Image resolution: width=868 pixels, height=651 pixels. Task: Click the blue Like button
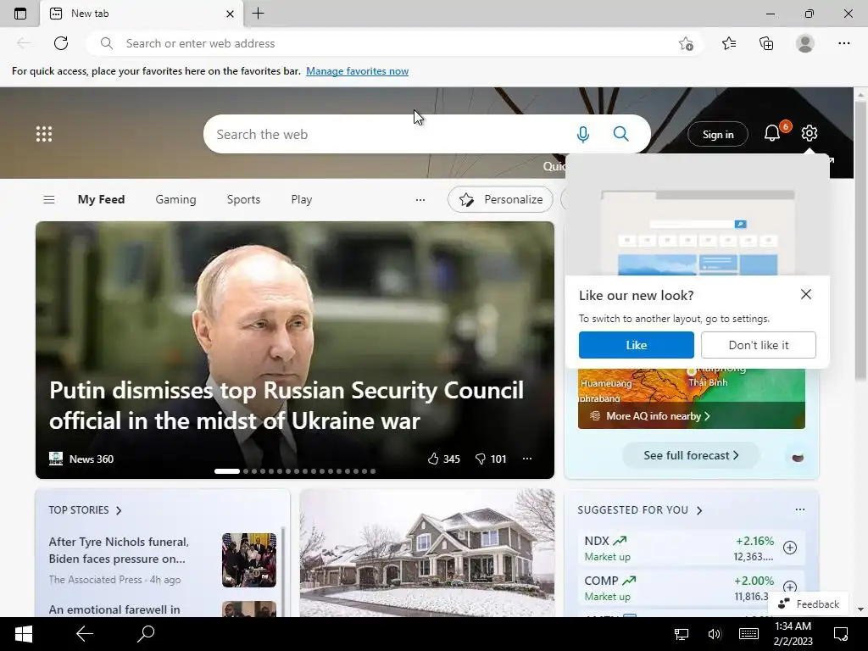tap(636, 345)
